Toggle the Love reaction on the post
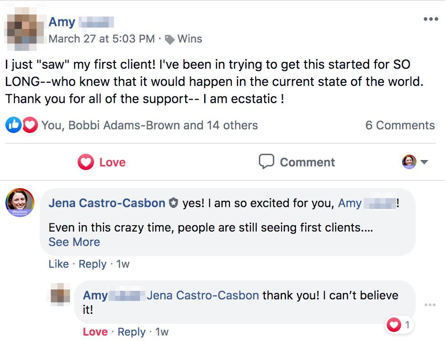The width and height of the screenshot is (445, 341). tap(102, 162)
